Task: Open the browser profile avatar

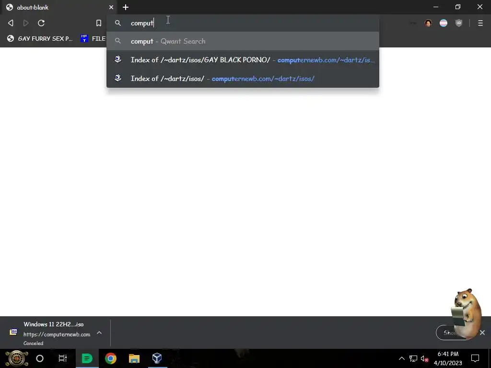Action: (428, 23)
